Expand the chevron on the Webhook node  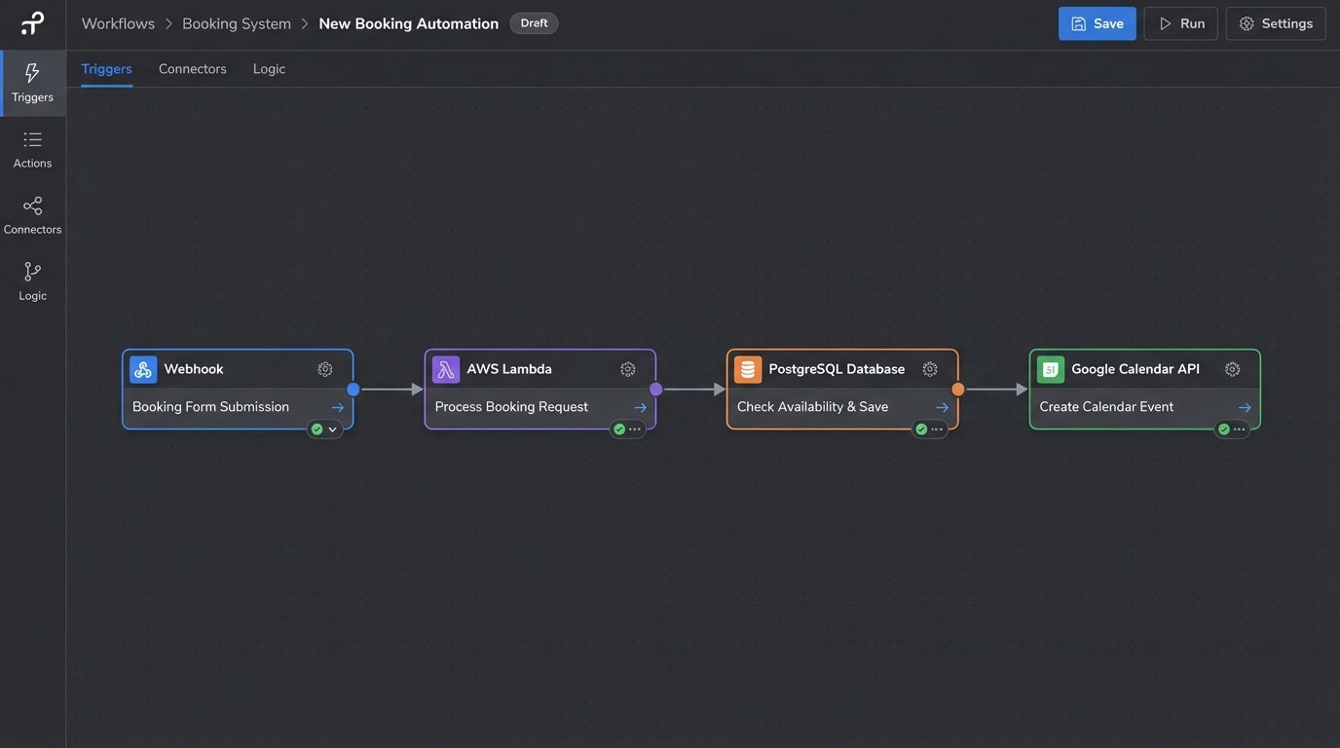tap(330, 427)
